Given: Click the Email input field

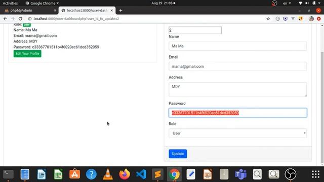Looking at the screenshot, I should 237,66.
